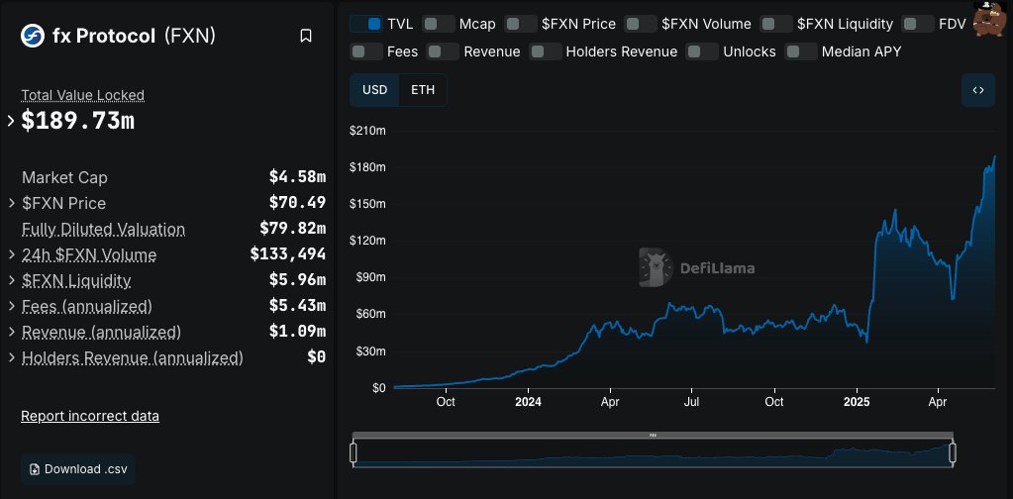Image resolution: width=1013 pixels, height=499 pixels.
Task: Enable the Median APY series
Action: coord(801,51)
